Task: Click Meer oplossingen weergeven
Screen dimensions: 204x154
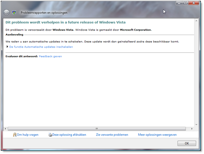Action: click(x=157, y=134)
